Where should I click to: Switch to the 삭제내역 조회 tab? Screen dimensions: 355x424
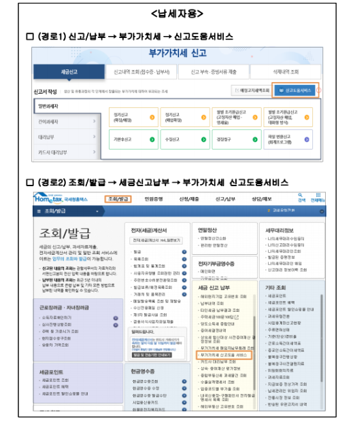click(x=286, y=72)
